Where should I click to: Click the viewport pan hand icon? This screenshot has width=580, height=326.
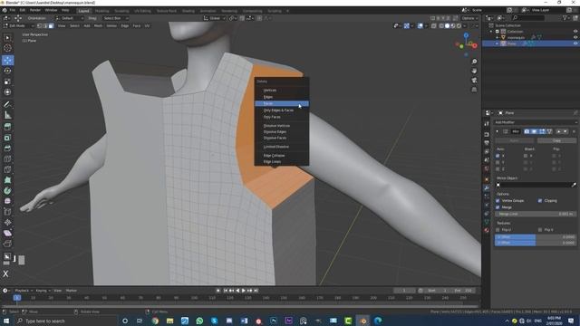(x=474, y=71)
